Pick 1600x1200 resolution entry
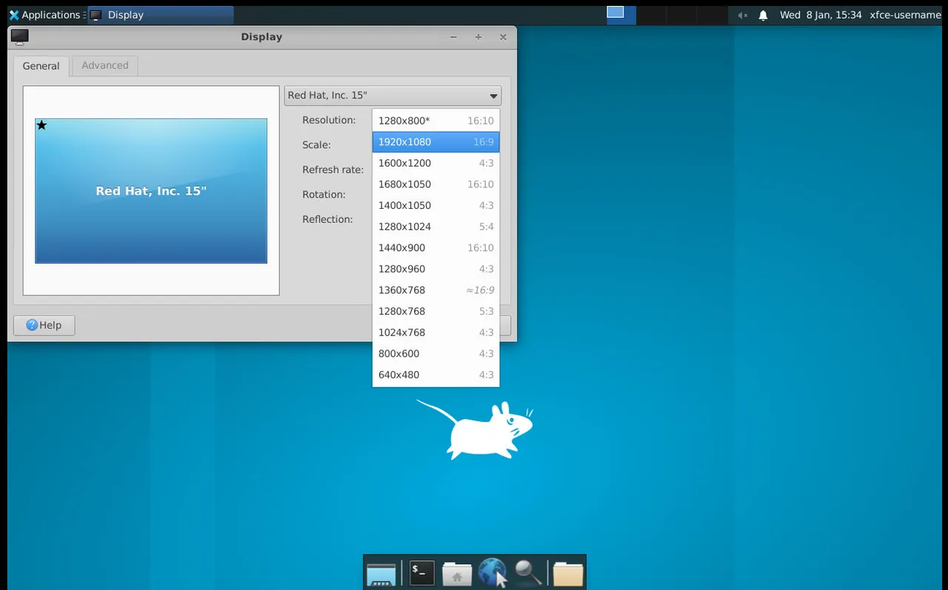Screen dimensions: 948x590 pos(435,163)
